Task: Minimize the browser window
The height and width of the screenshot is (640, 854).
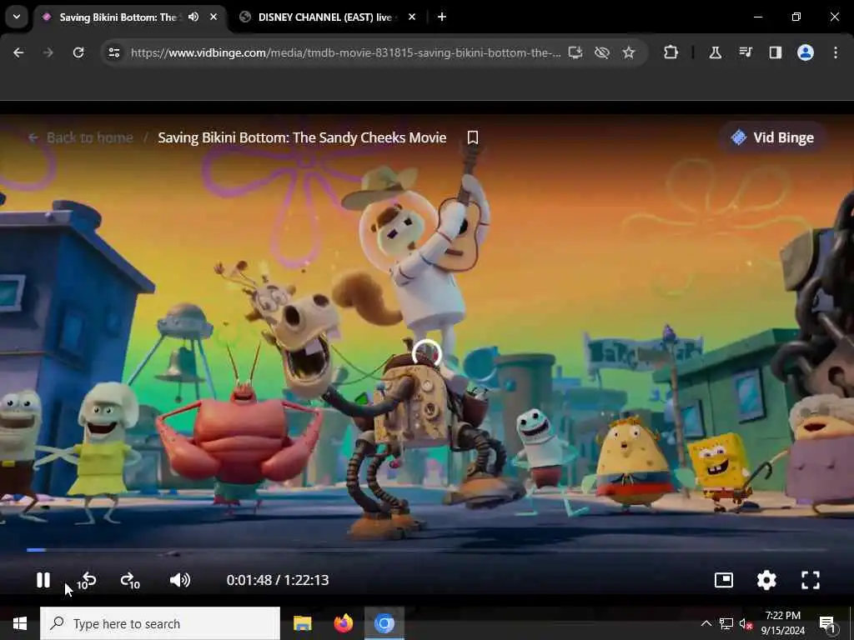Action: [757, 17]
